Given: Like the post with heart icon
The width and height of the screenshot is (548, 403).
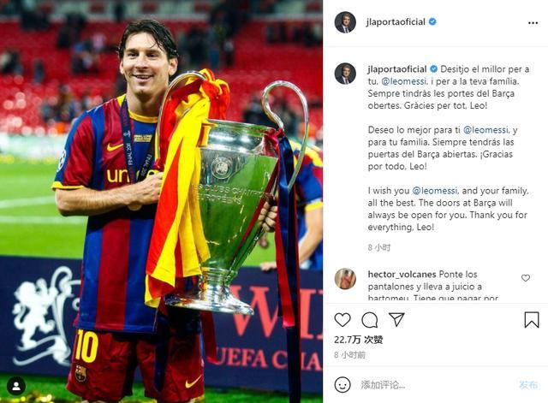Looking at the screenshot, I should point(342,319).
